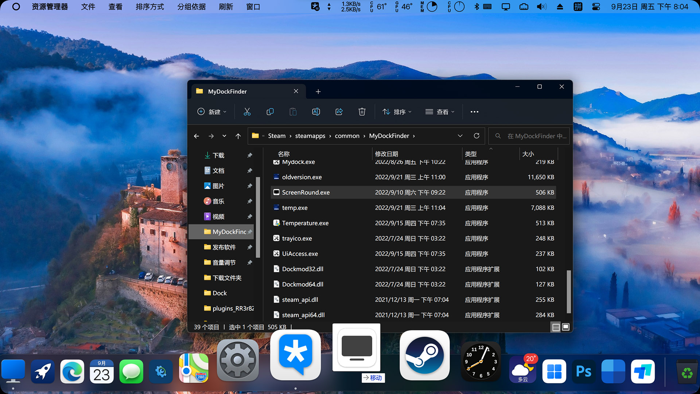Open Steam from the dock

[x=425, y=355]
